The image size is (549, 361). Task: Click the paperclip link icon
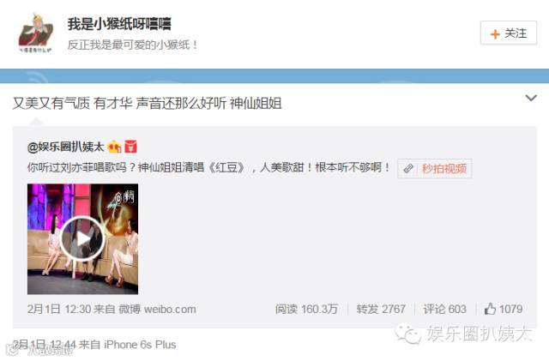(x=408, y=168)
